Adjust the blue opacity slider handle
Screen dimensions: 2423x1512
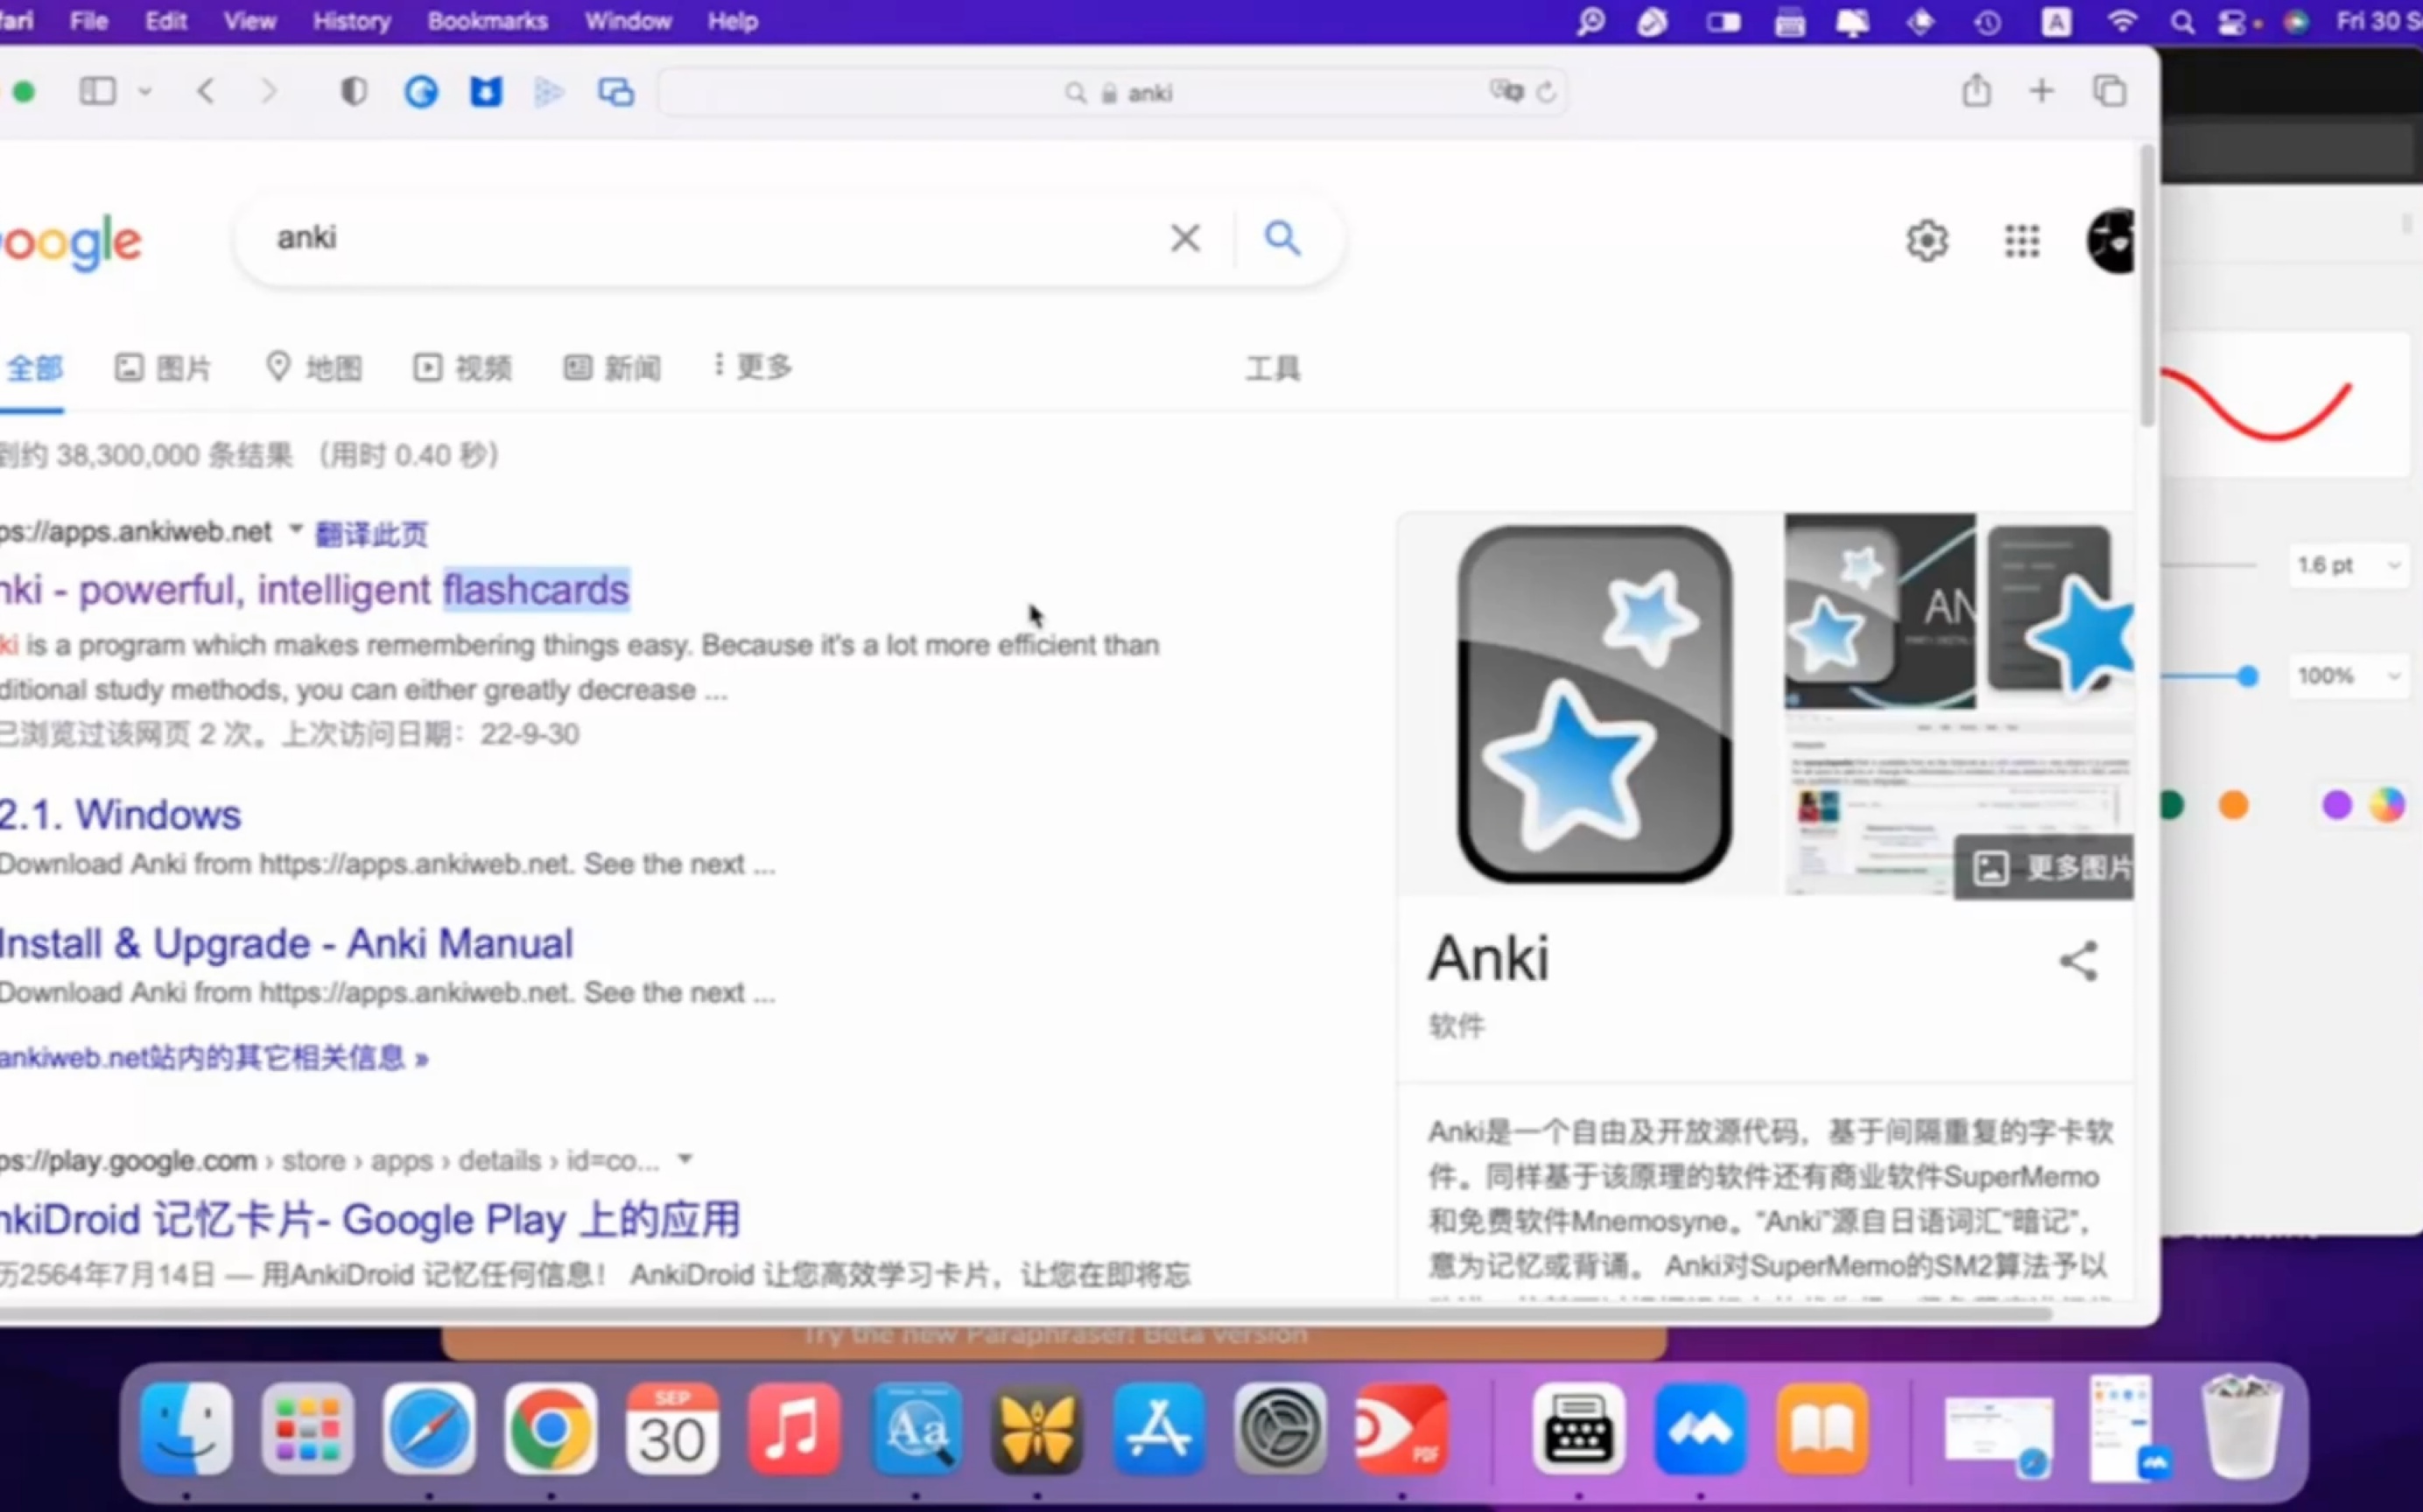2247,677
